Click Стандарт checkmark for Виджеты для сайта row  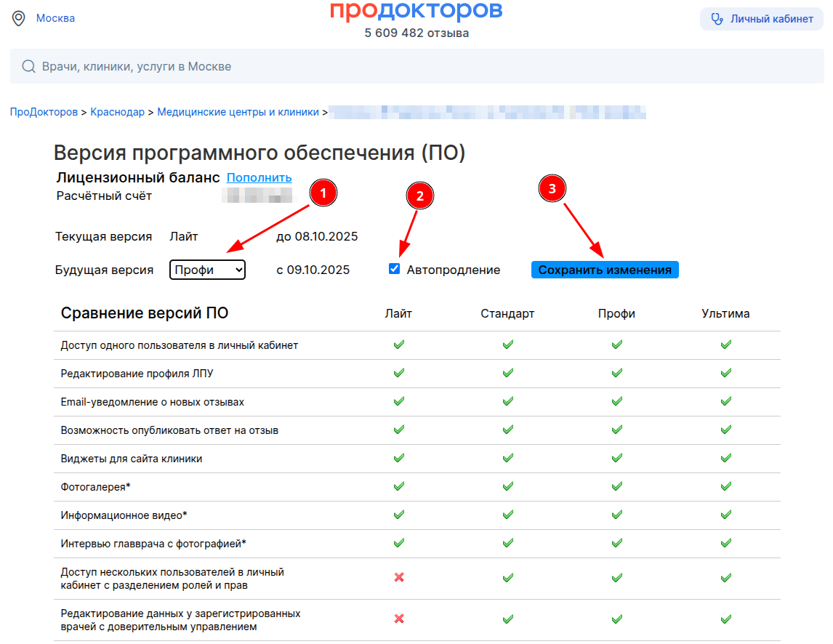click(x=507, y=459)
